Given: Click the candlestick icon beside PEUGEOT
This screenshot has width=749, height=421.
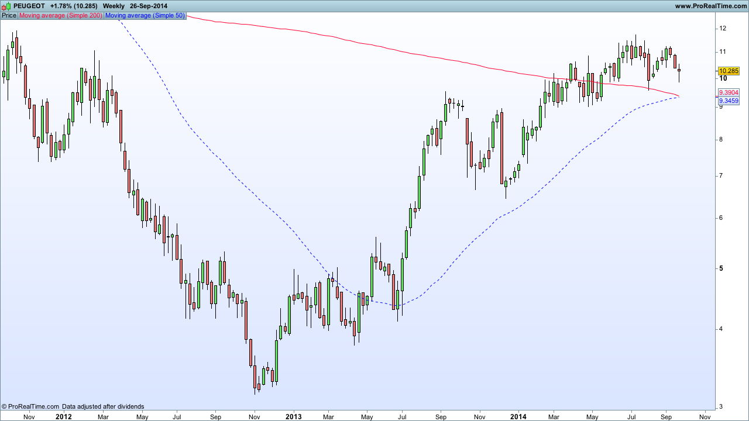Looking at the screenshot, I should 6,6.
